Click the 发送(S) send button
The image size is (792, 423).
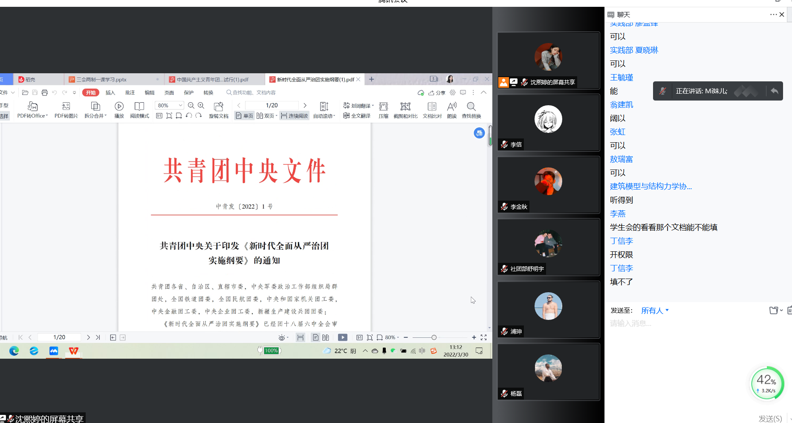click(x=770, y=418)
